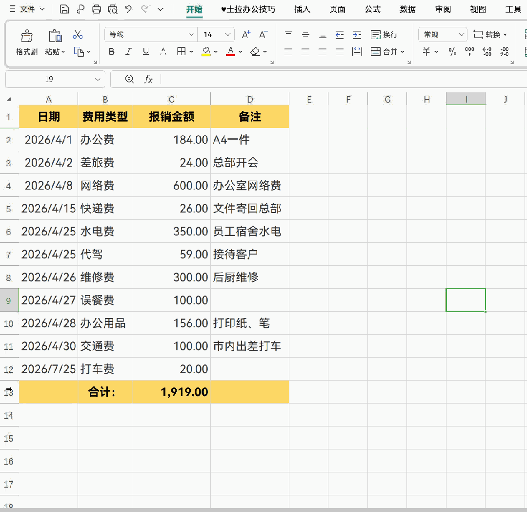The width and height of the screenshot is (527, 512).
Task: Open fill color dropdown arrow
Action: pyautogui.click(x=216, y=52)
